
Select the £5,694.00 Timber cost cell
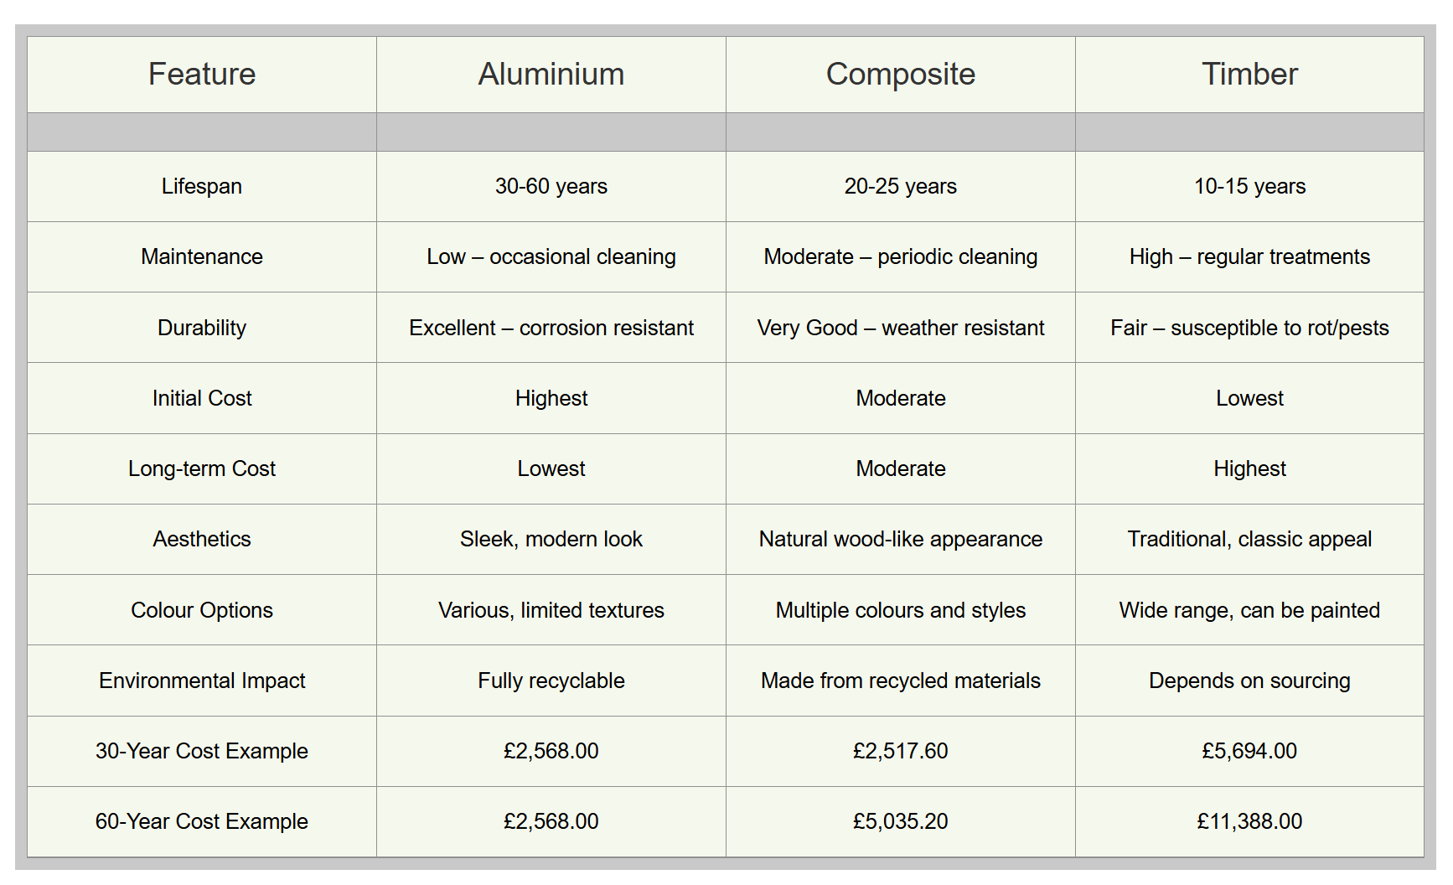pyautogui.click(x=1249, y=751)
